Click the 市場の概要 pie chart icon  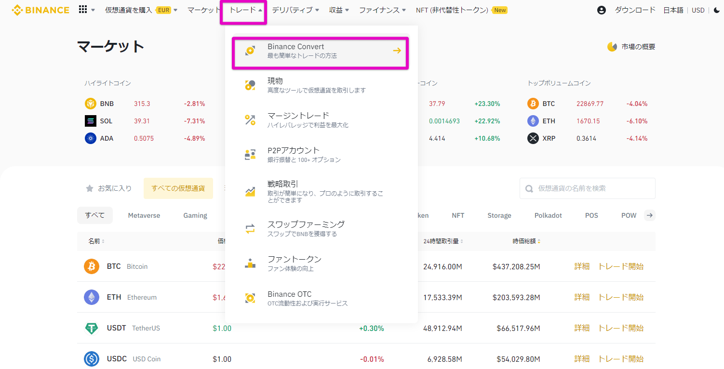coord(612,47)
